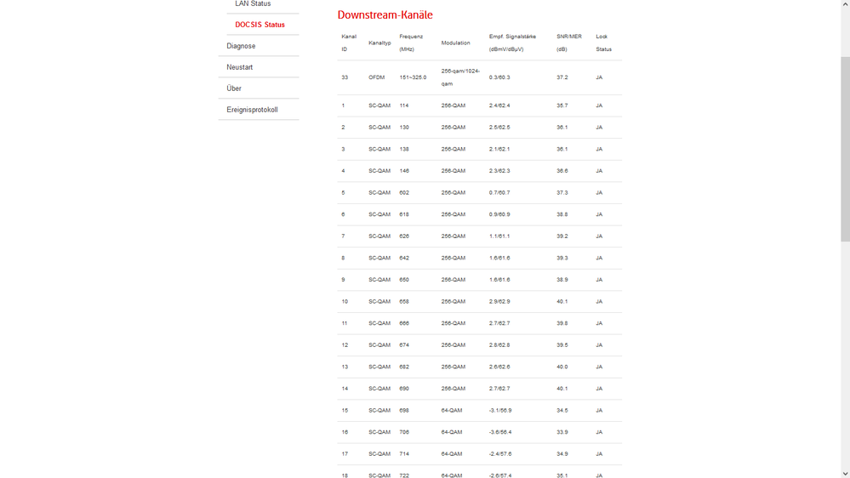Click frequency 602 cell

click(x=404, y=192)
